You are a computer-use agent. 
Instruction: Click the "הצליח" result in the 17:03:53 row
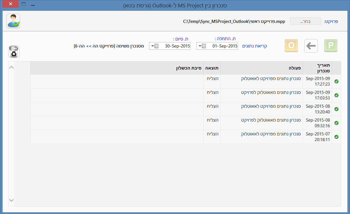click(x=213, y=92)
